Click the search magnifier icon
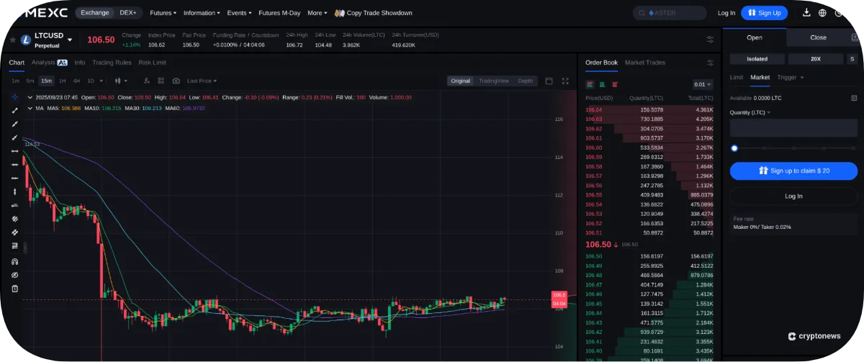This screenshot has height=362, width=864. [x=642, y=13]
